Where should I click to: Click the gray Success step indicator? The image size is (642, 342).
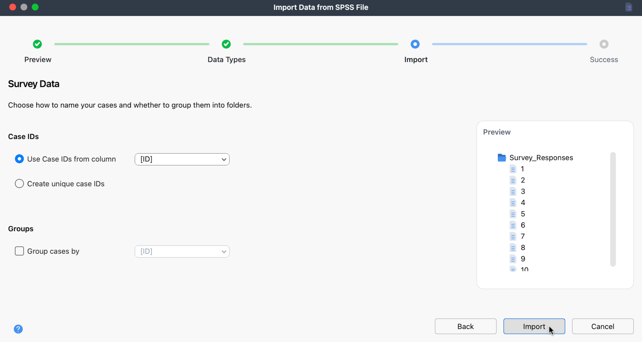(604, 44)
